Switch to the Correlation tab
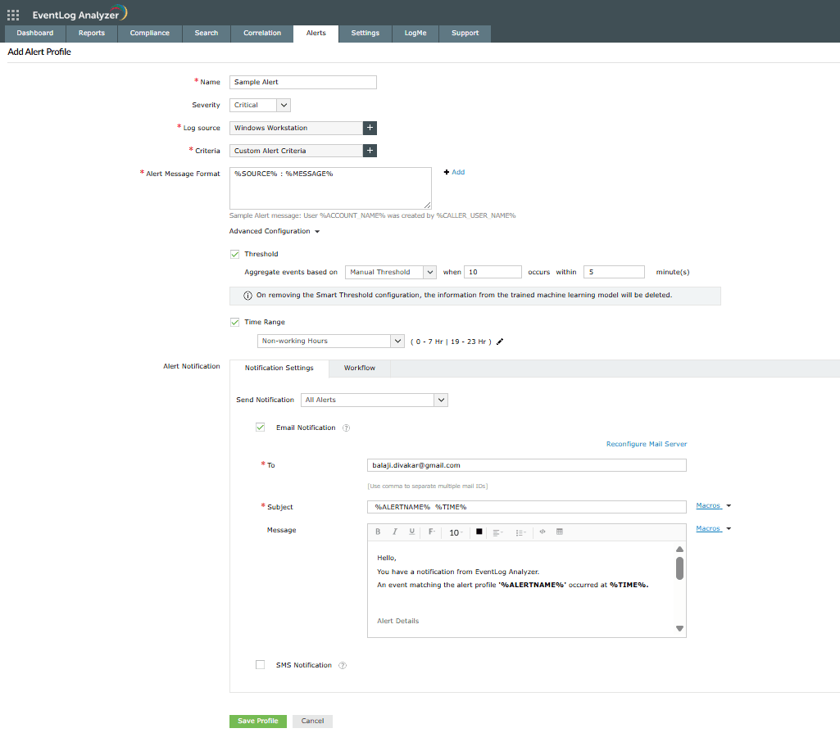Viewport: 840px width, 742px height. coord(261,34)
